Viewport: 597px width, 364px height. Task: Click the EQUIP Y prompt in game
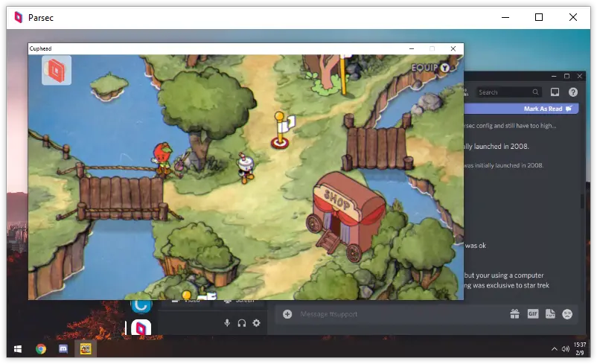point(431,68)
